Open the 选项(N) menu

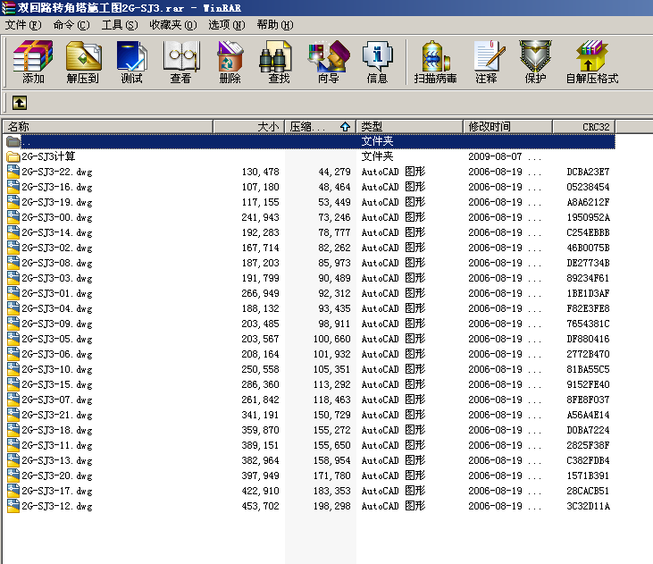pos(227,25)
